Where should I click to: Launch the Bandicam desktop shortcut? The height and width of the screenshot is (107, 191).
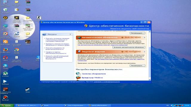click(x=5, y=97)
